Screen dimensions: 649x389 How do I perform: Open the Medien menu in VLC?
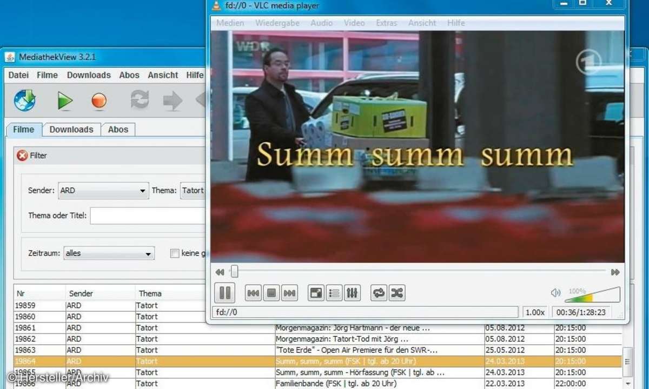pos(230,23)
